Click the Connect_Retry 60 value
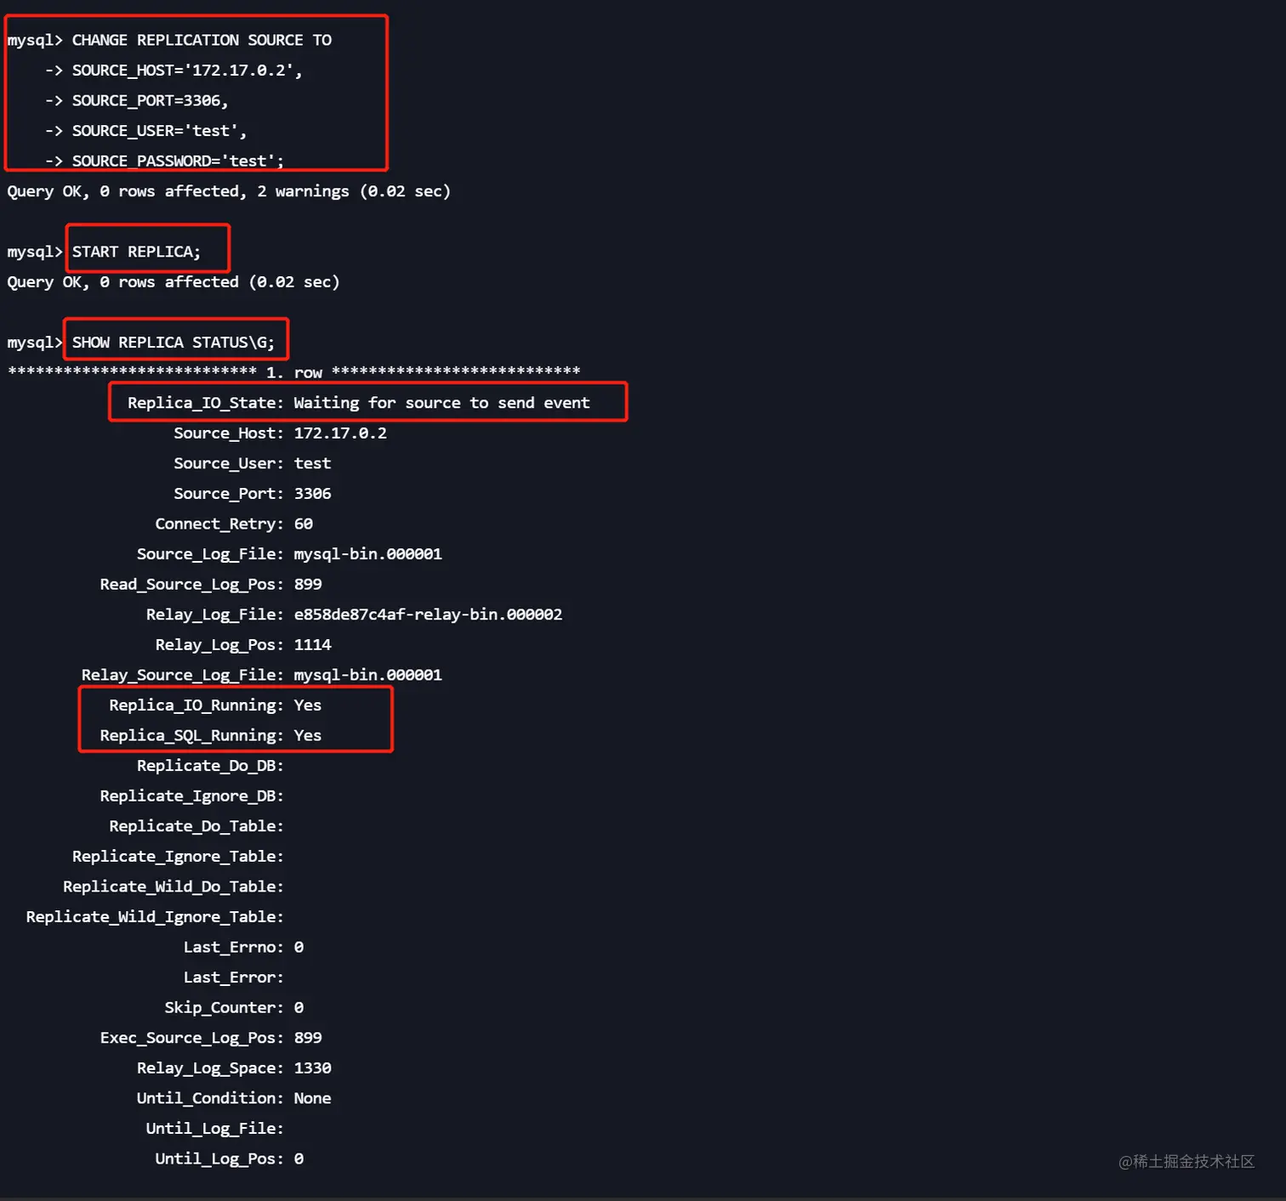Image resolution: width=1286 pixels, height=1201 pixels. [303, 524]
